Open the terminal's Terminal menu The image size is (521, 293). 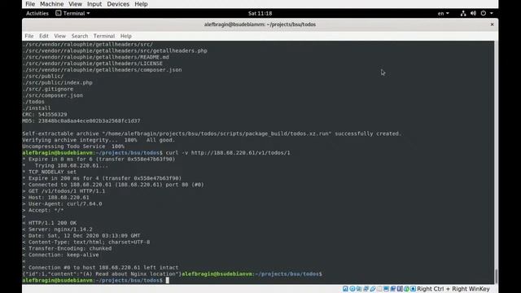tap(104, 36)
